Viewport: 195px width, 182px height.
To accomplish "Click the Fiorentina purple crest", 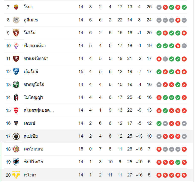I will pyautogui.click(x=16, y=46).
